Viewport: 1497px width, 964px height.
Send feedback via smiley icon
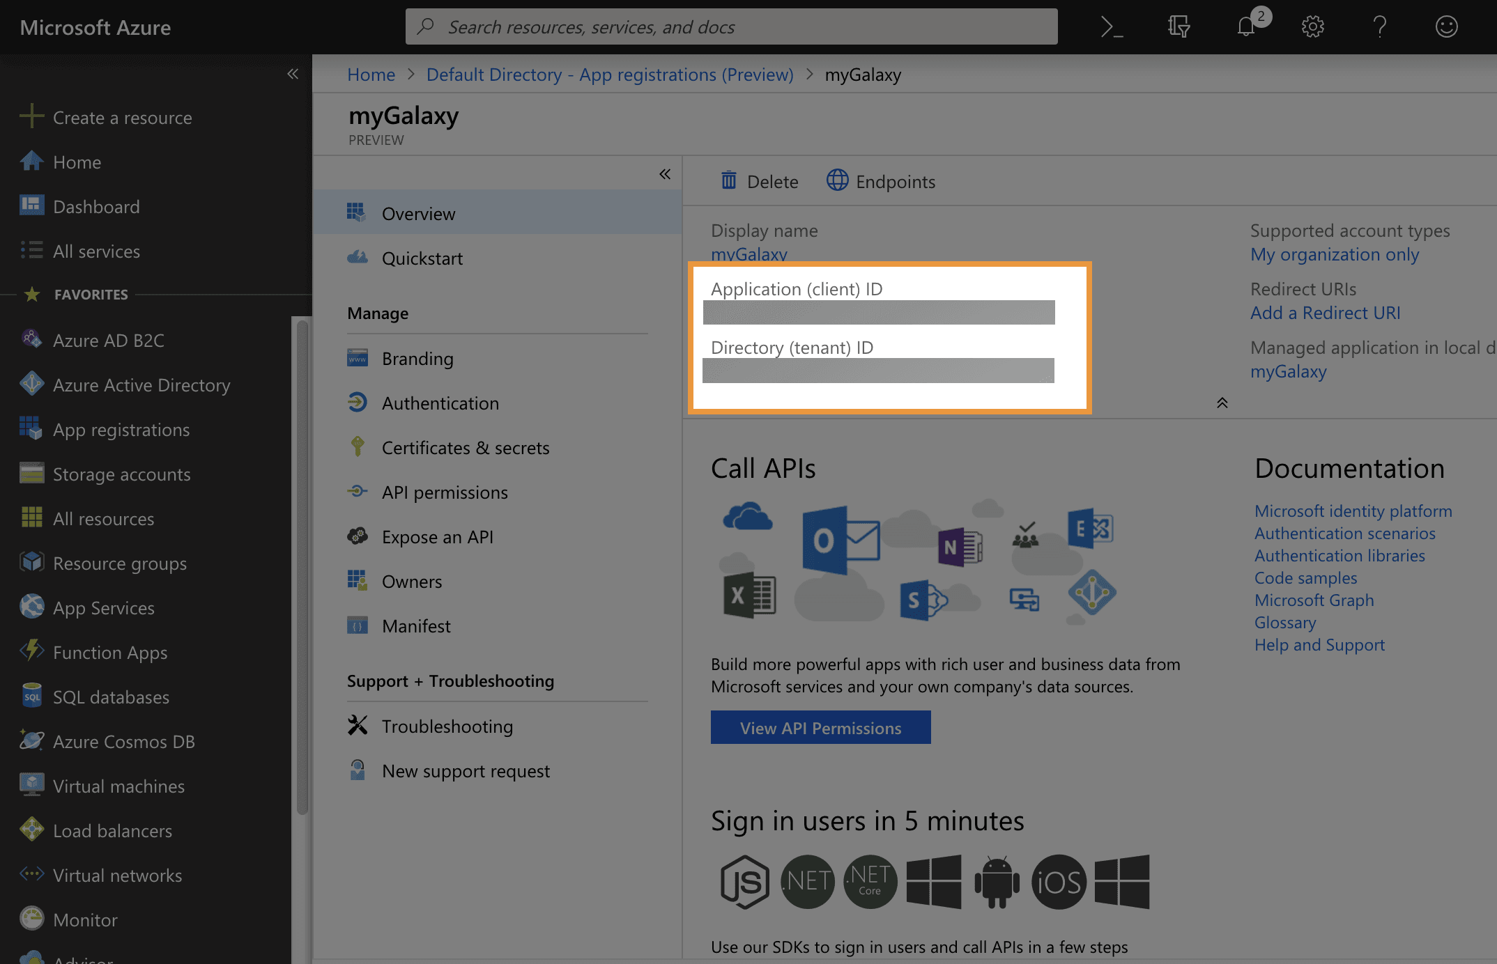click(x=1446, y=27)
